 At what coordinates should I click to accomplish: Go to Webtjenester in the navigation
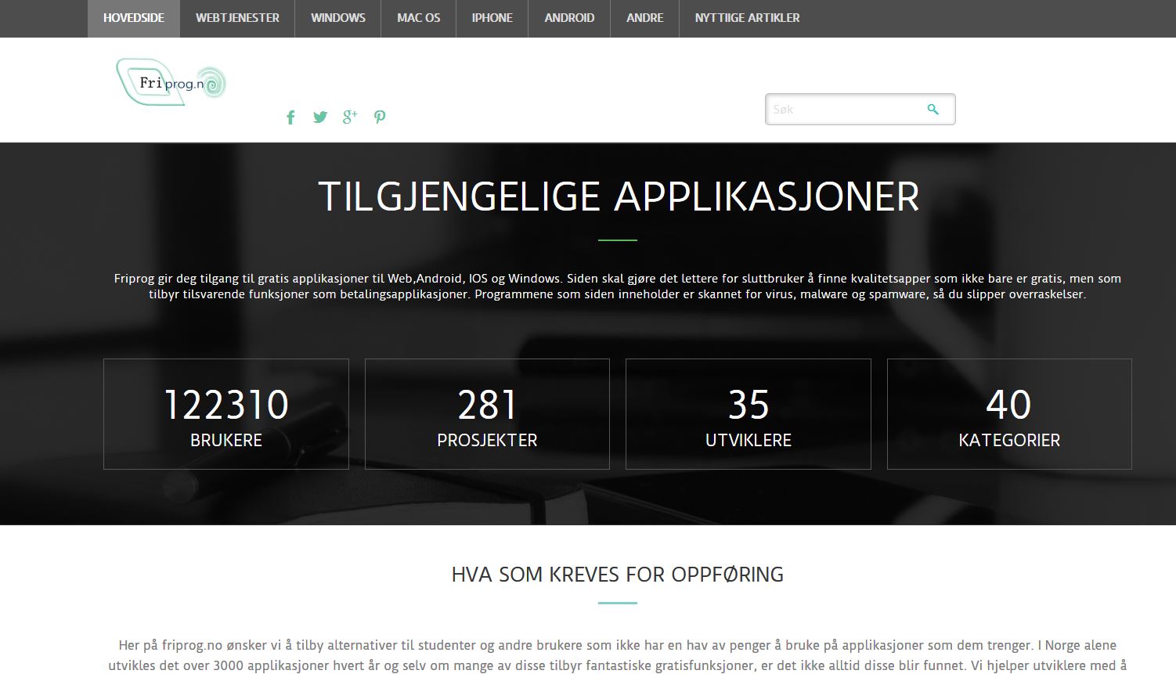[237, 18]
